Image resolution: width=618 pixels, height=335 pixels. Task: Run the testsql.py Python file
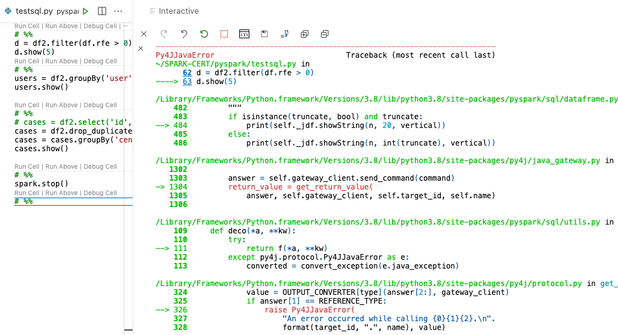pyautogui.click(x=85, y=11)
